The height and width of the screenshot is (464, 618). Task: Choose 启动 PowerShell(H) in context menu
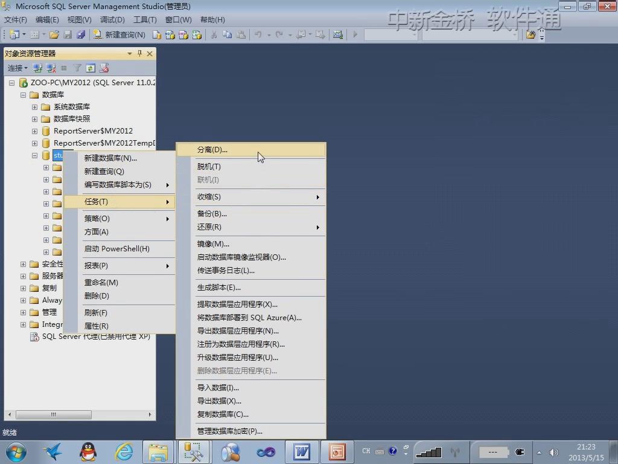click(119, 249)
